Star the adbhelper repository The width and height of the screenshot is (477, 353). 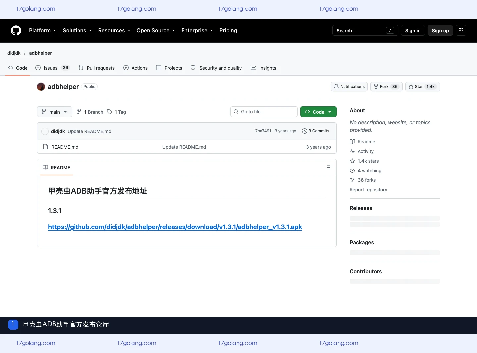pyautogui.click(x=422, y=87)
